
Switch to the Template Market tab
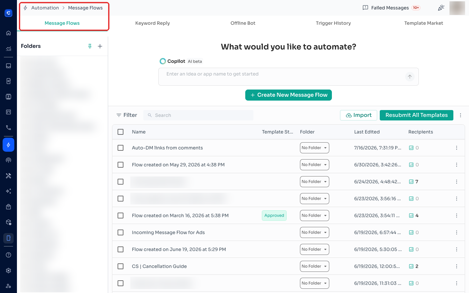424,23
